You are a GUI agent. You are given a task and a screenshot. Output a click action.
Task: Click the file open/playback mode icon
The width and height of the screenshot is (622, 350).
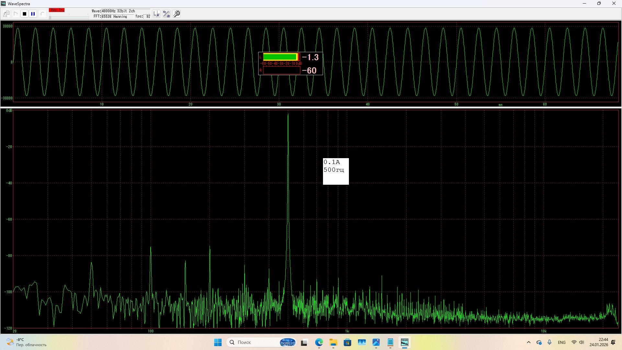[x=6, y=14]
